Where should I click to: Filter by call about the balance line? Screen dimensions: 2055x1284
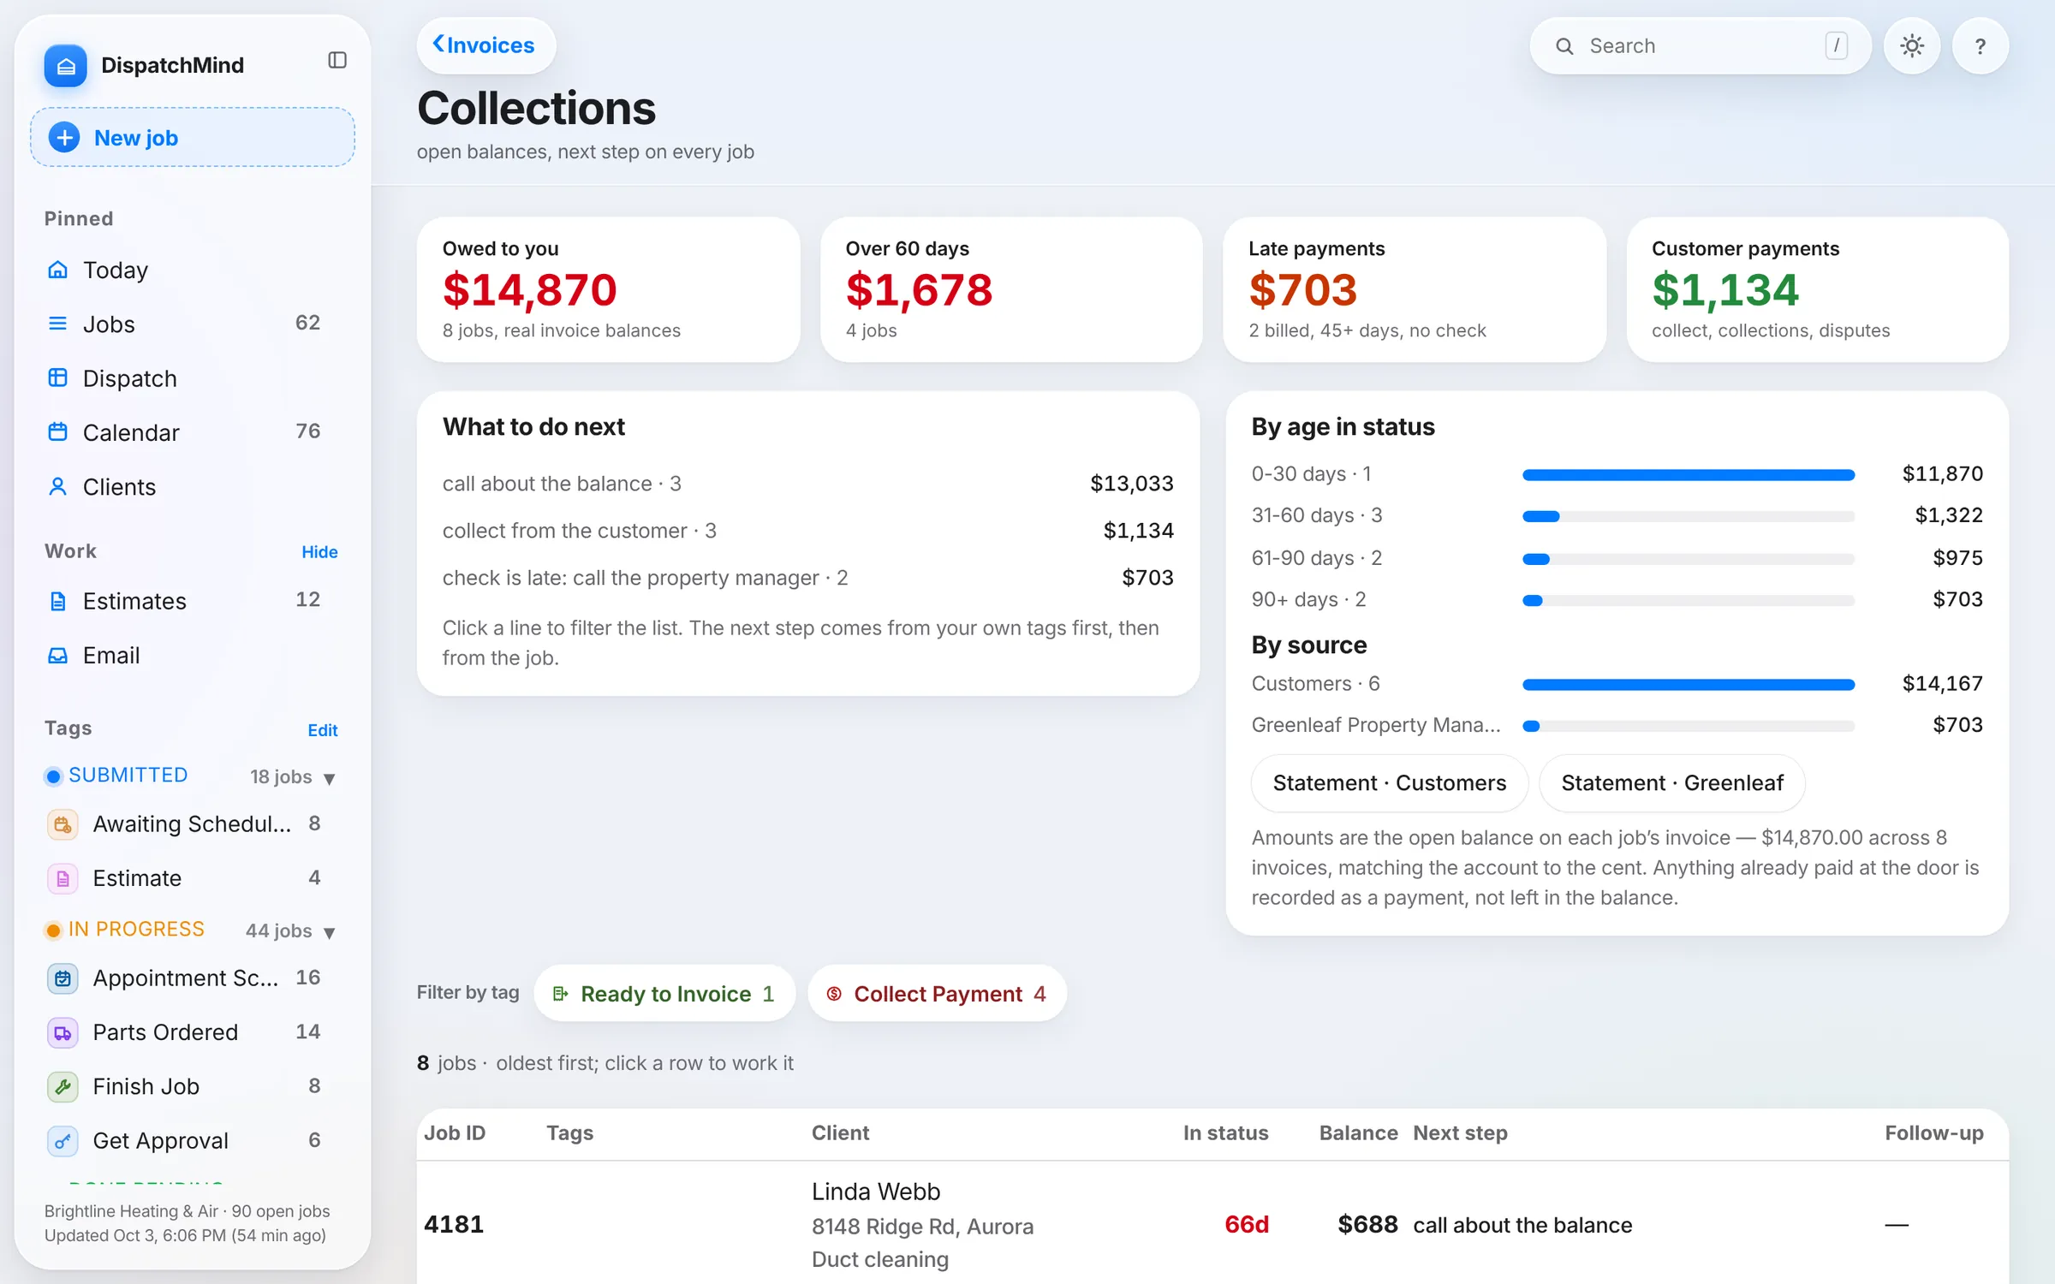point(807,484)
